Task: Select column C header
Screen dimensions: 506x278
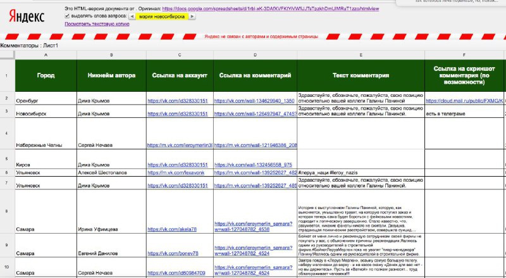Action: [x=180, y=55]
